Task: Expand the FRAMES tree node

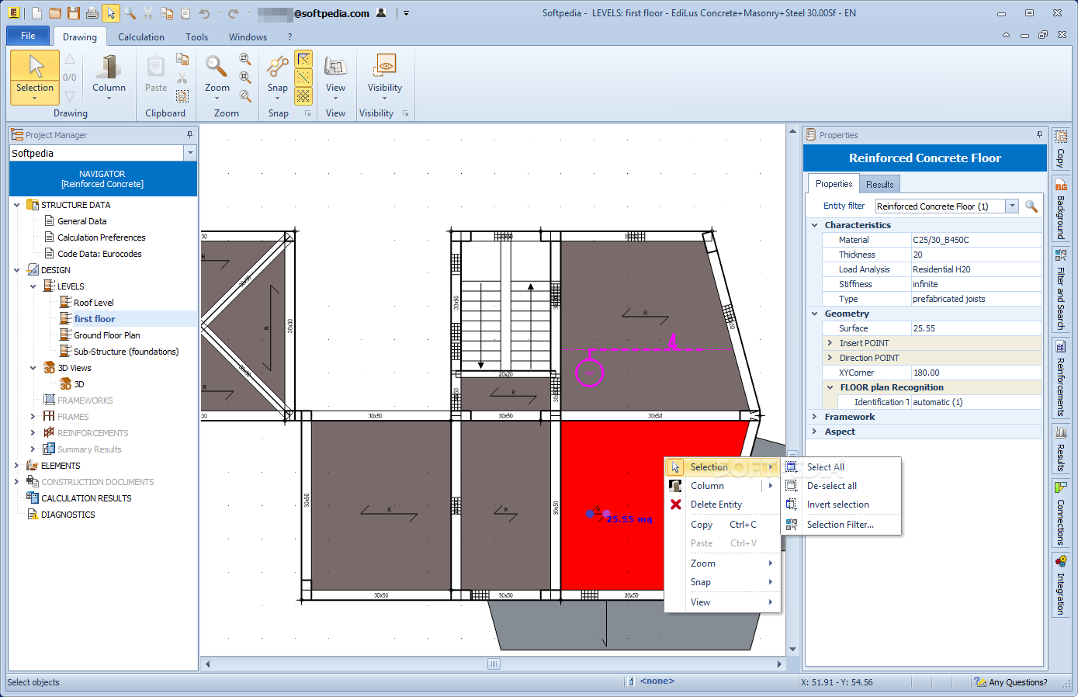Action: click(x=33, y=417)
